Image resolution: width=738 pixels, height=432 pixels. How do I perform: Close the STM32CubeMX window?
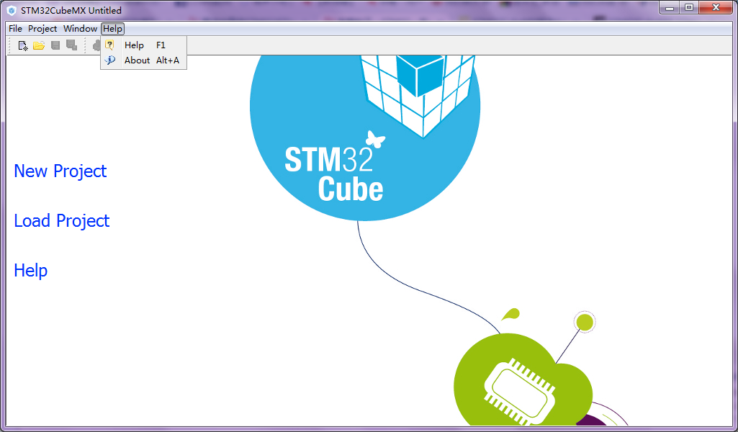pyautogui.click(x=716, y=7)
